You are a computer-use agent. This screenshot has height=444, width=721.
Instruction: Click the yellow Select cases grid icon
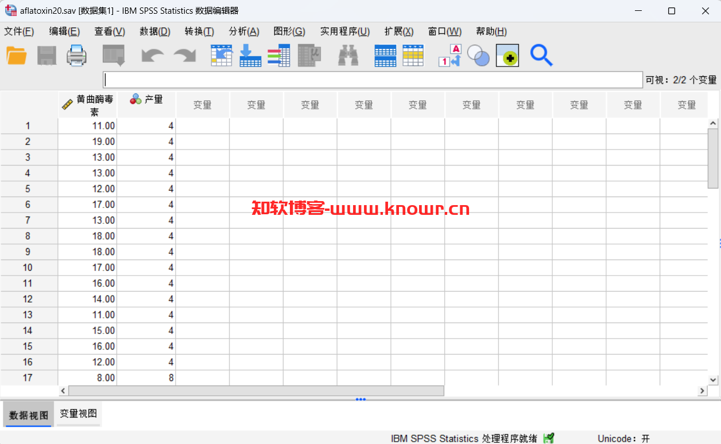pyautogui.click(x=413, y=56)
